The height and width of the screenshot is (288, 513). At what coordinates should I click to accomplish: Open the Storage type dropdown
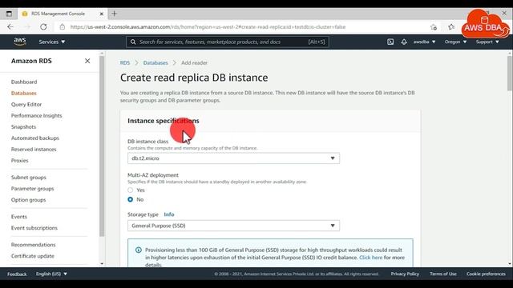233,226
